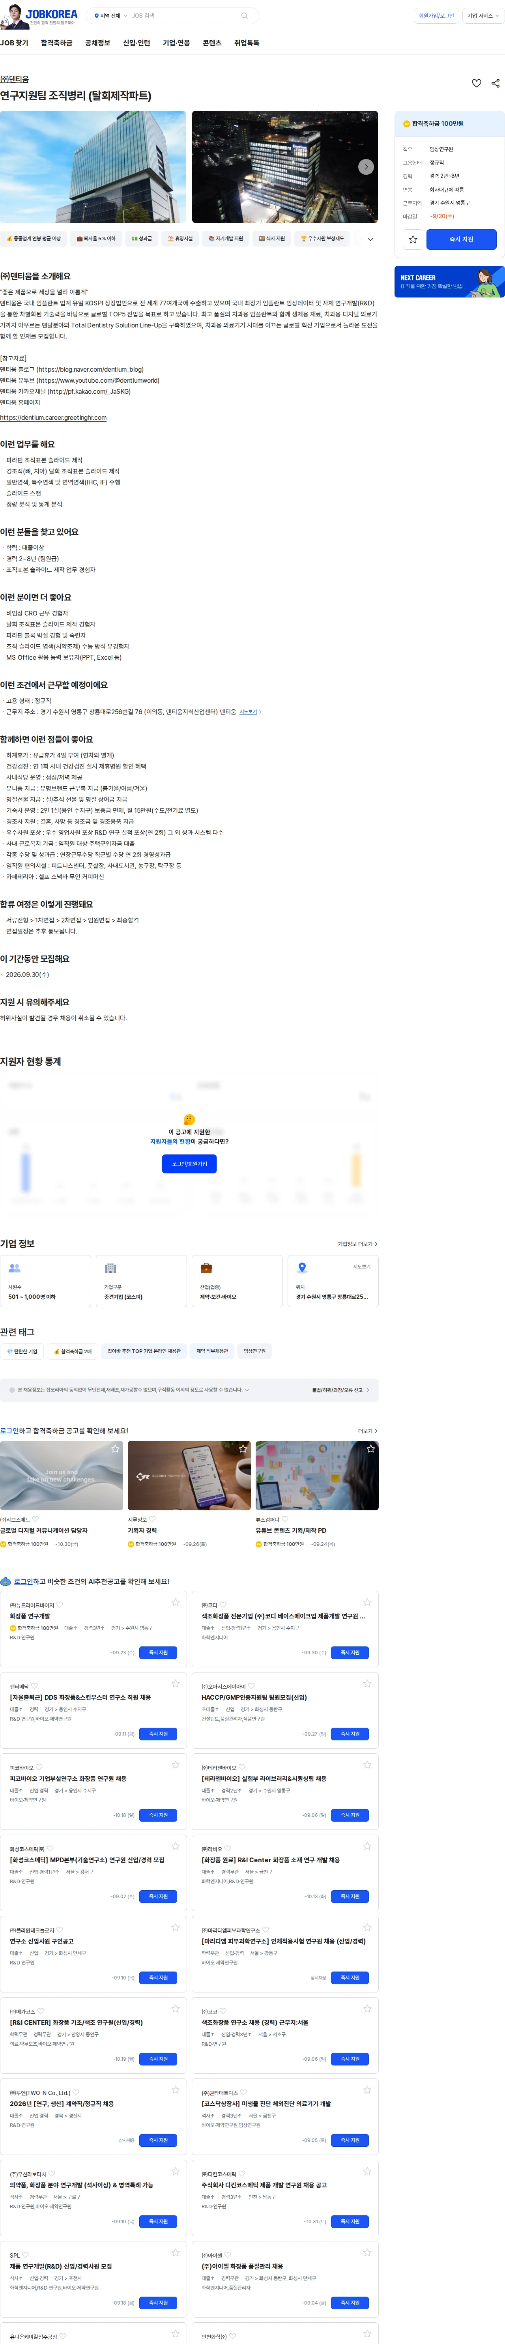Click 회원가입/로그인 button
This screenshot has height=2344, width=505.
pos(437,15)
